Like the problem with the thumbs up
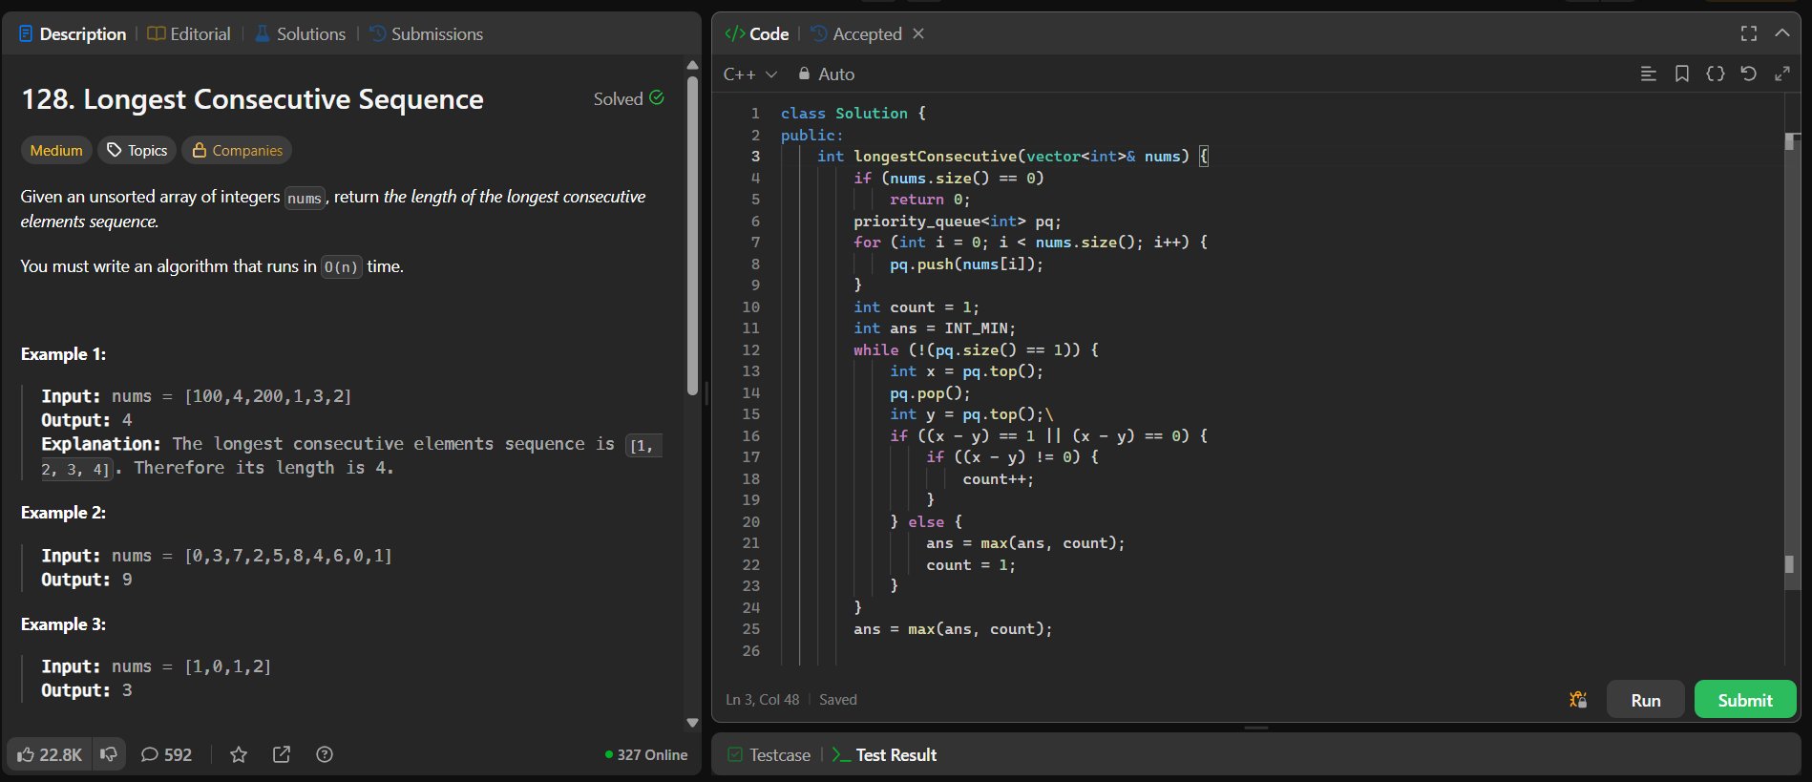The width and height of the screenshot is (1812, 782). click(50, 754)
